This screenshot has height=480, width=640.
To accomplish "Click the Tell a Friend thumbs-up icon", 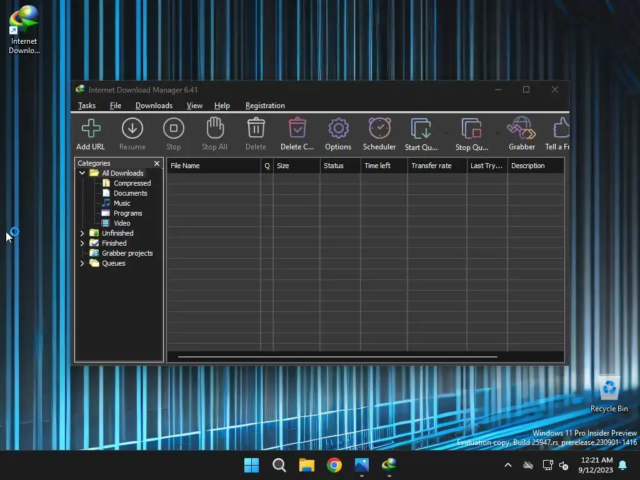I will click(561, 129).
